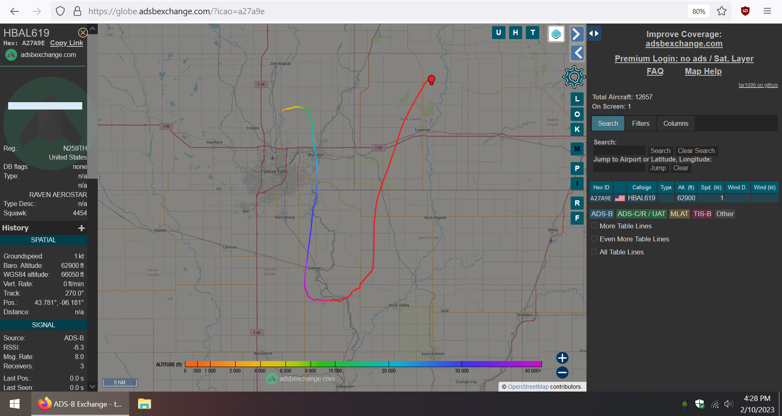Click the red balloon aircraft marker
The height and width of the screenshot is (416, 782).
click(431, 80)
